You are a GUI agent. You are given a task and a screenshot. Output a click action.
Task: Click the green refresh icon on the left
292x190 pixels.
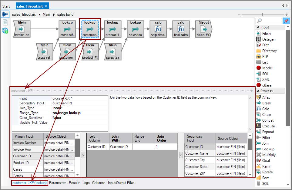[x=5, y=31]
